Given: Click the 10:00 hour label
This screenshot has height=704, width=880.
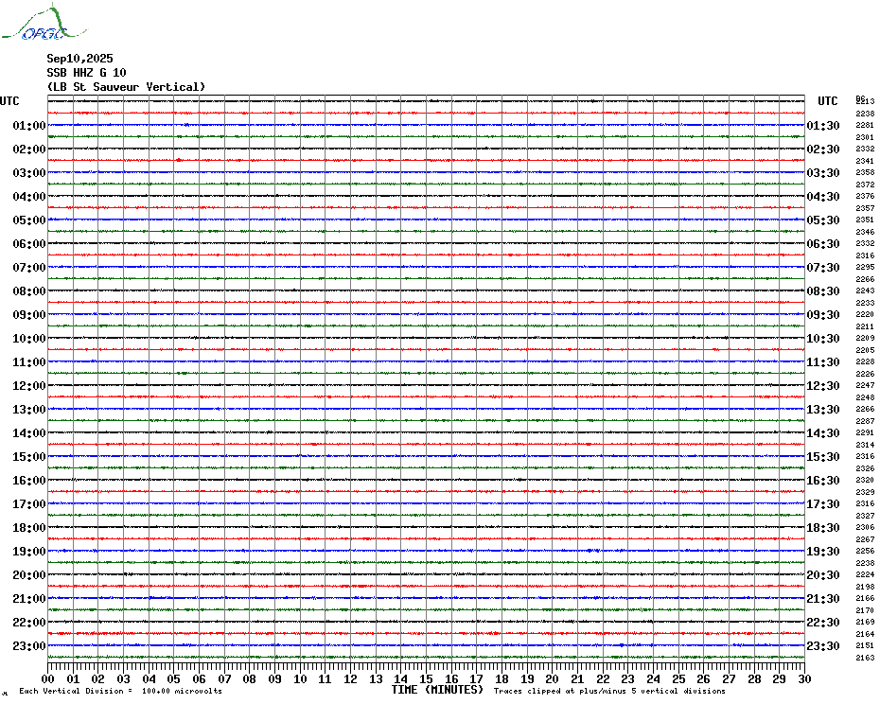Looking at the screenshot, I should 29,339.
